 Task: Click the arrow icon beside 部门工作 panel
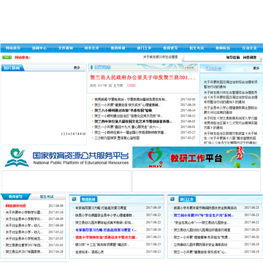point(172,199)
